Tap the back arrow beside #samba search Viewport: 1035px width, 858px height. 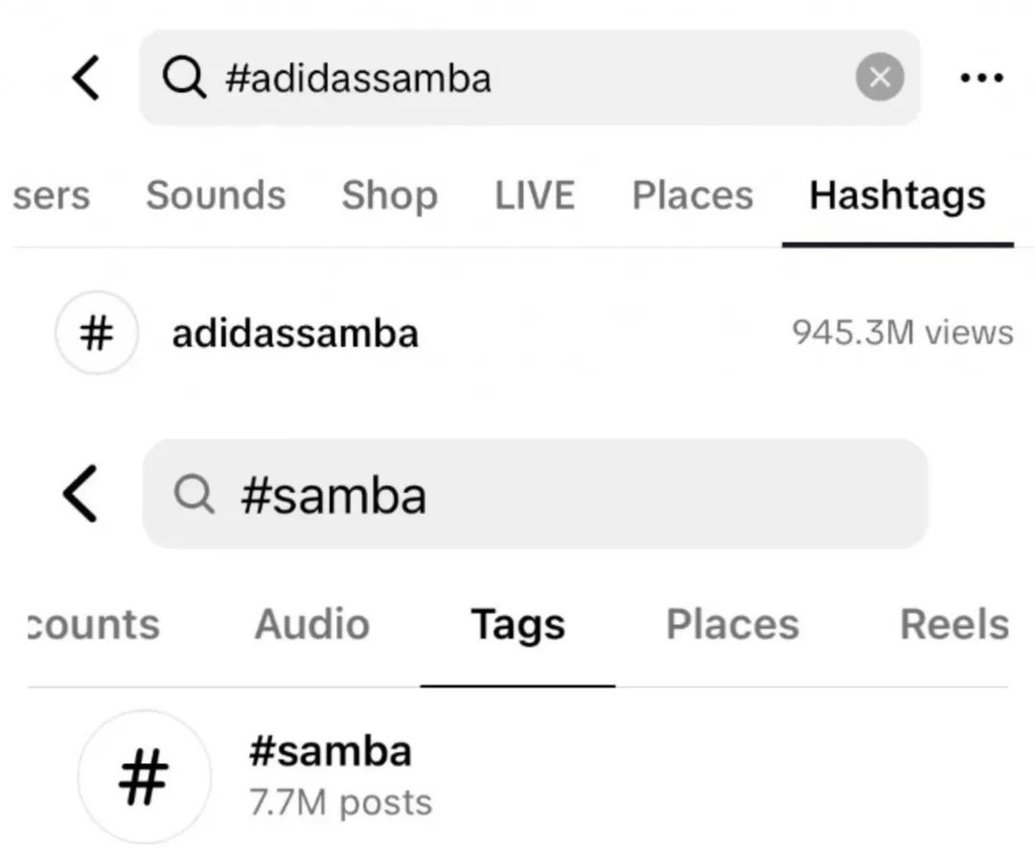tap(80, 494)
